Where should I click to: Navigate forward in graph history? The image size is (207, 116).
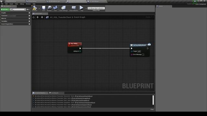[x=42, y=17]
